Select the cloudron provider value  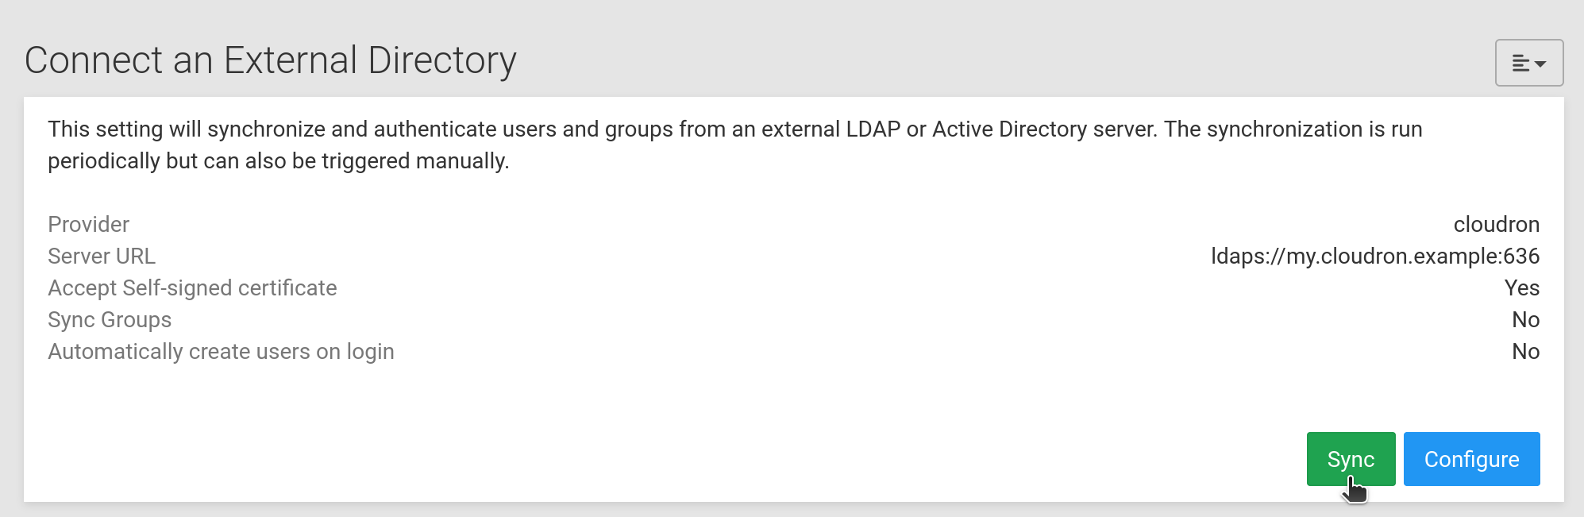point(1496,225)
